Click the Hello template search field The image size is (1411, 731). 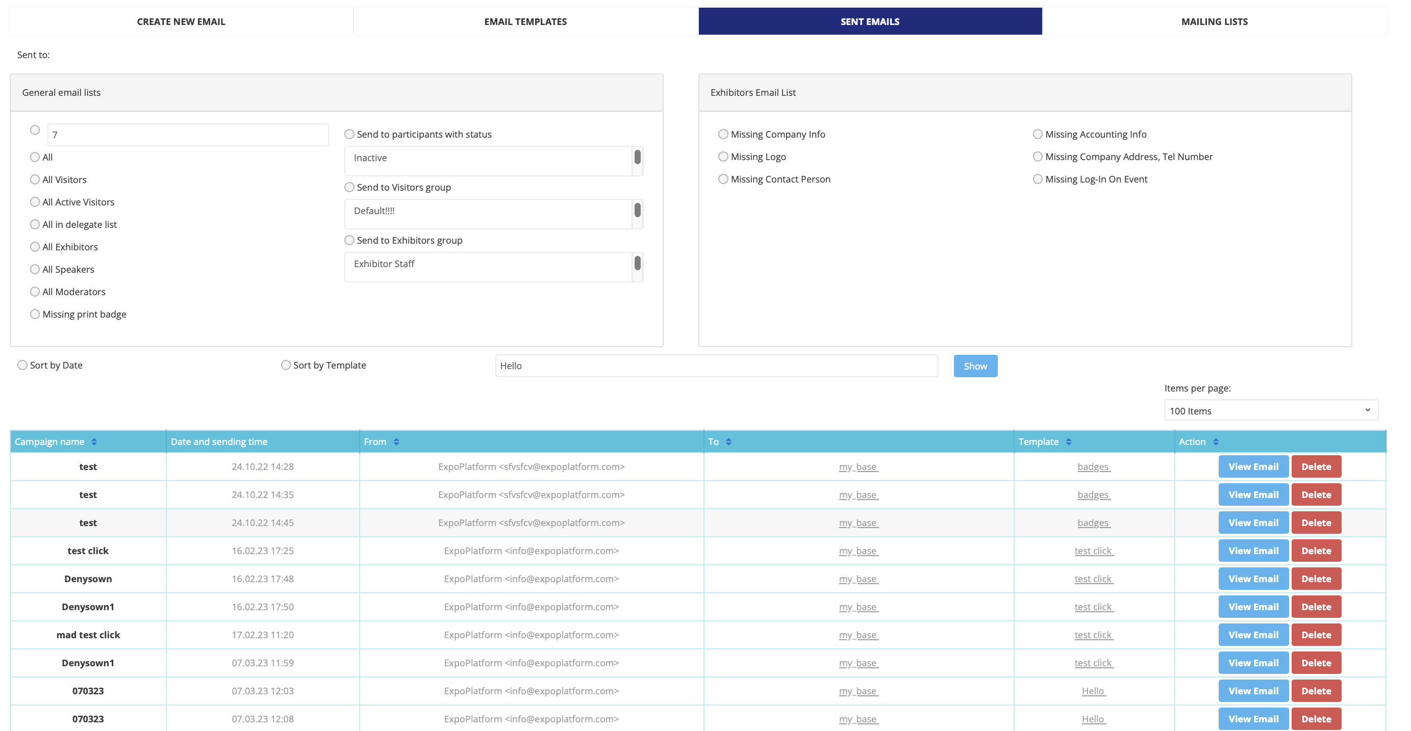716,366
